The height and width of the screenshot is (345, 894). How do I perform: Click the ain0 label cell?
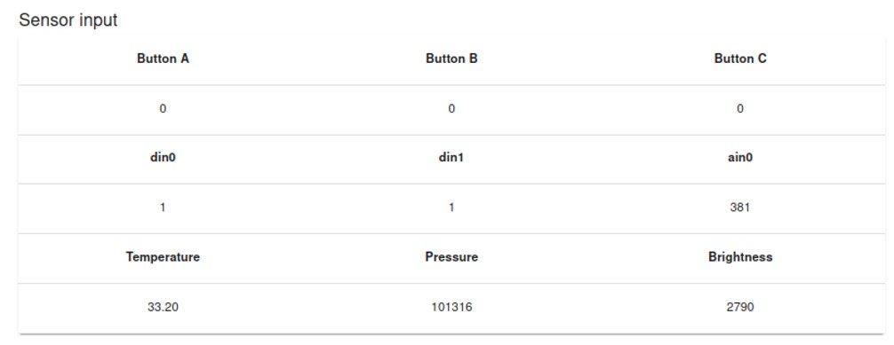[740, 158]
